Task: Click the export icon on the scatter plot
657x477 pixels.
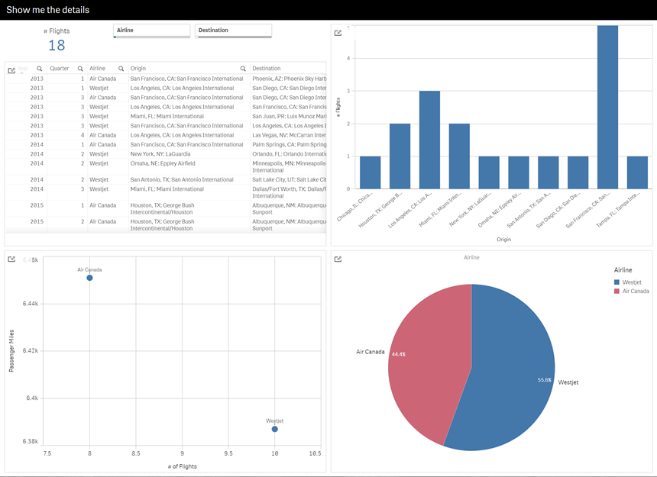Action: (x=11, y=259)
